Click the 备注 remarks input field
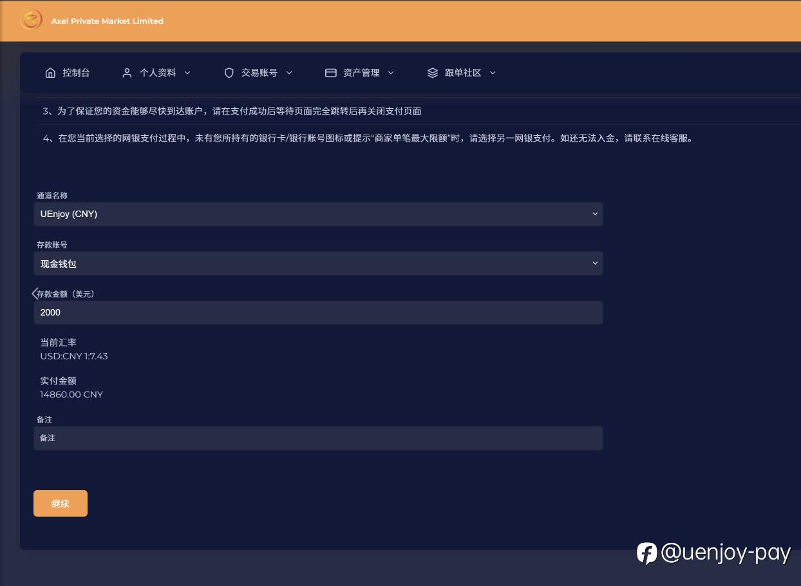Viewport: 801px width, 586px height. (x=318, y=438)
